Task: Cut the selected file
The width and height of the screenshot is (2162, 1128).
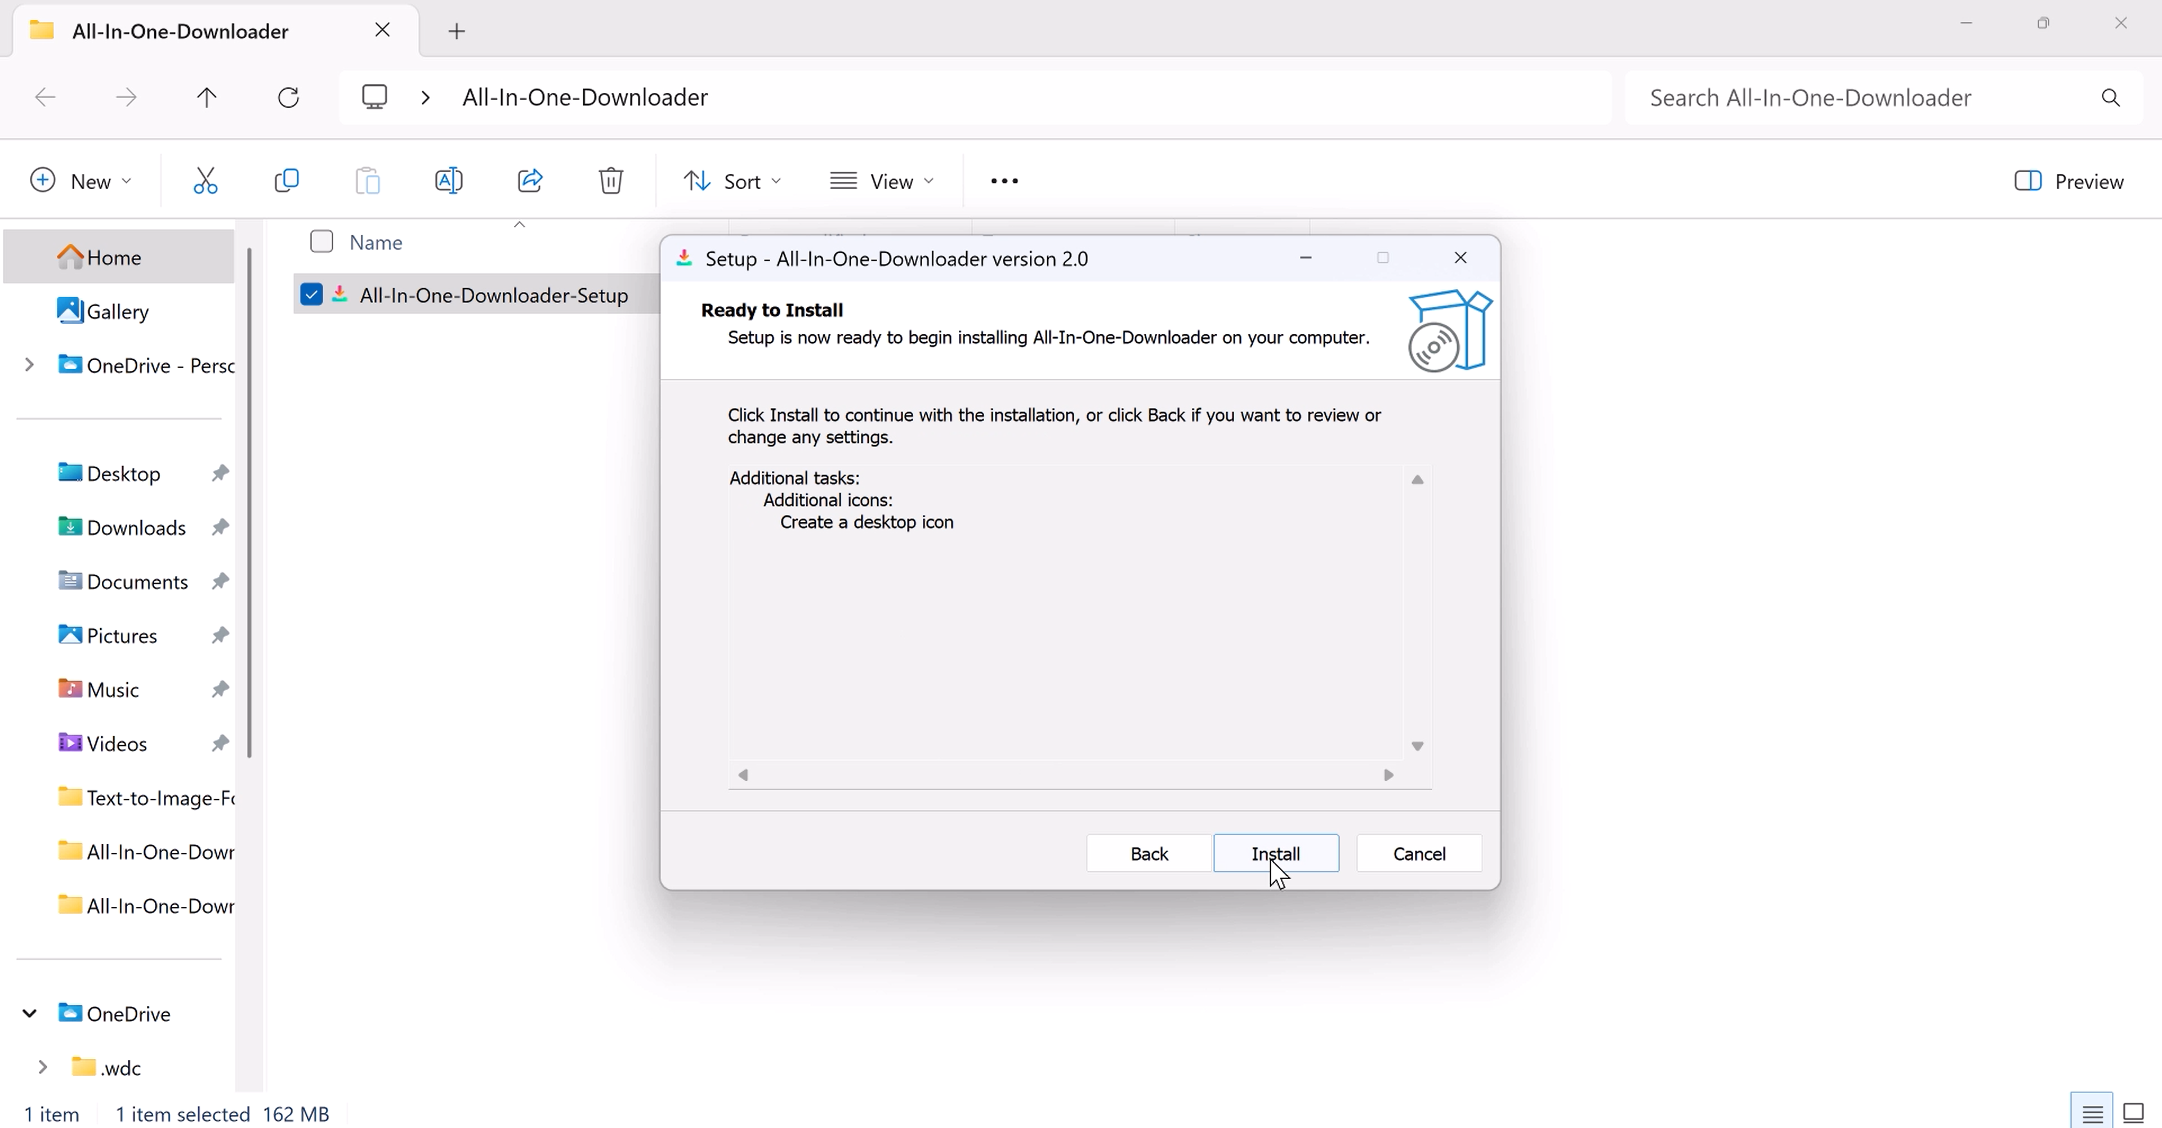Action: pos(206,180)
